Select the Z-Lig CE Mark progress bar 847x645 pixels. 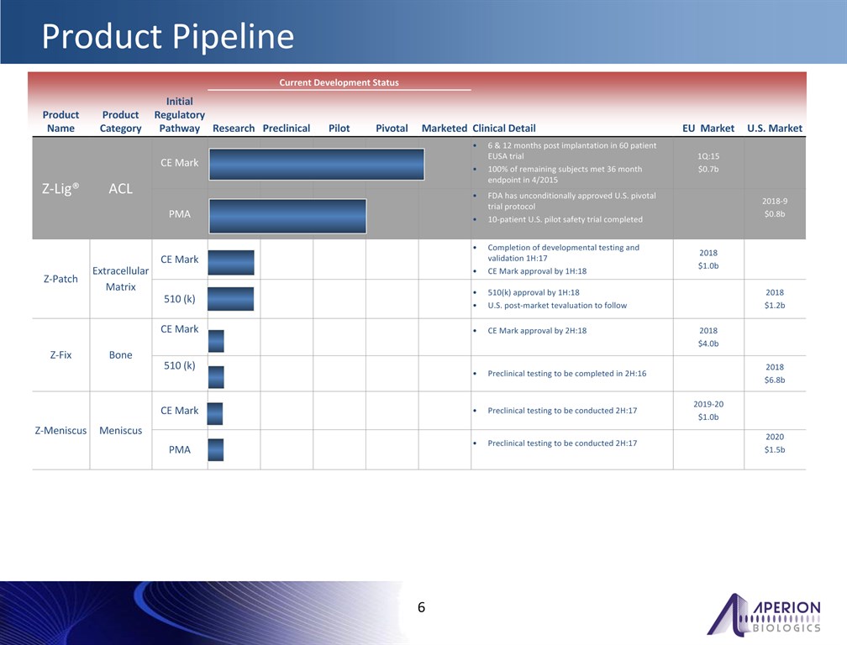316,164
